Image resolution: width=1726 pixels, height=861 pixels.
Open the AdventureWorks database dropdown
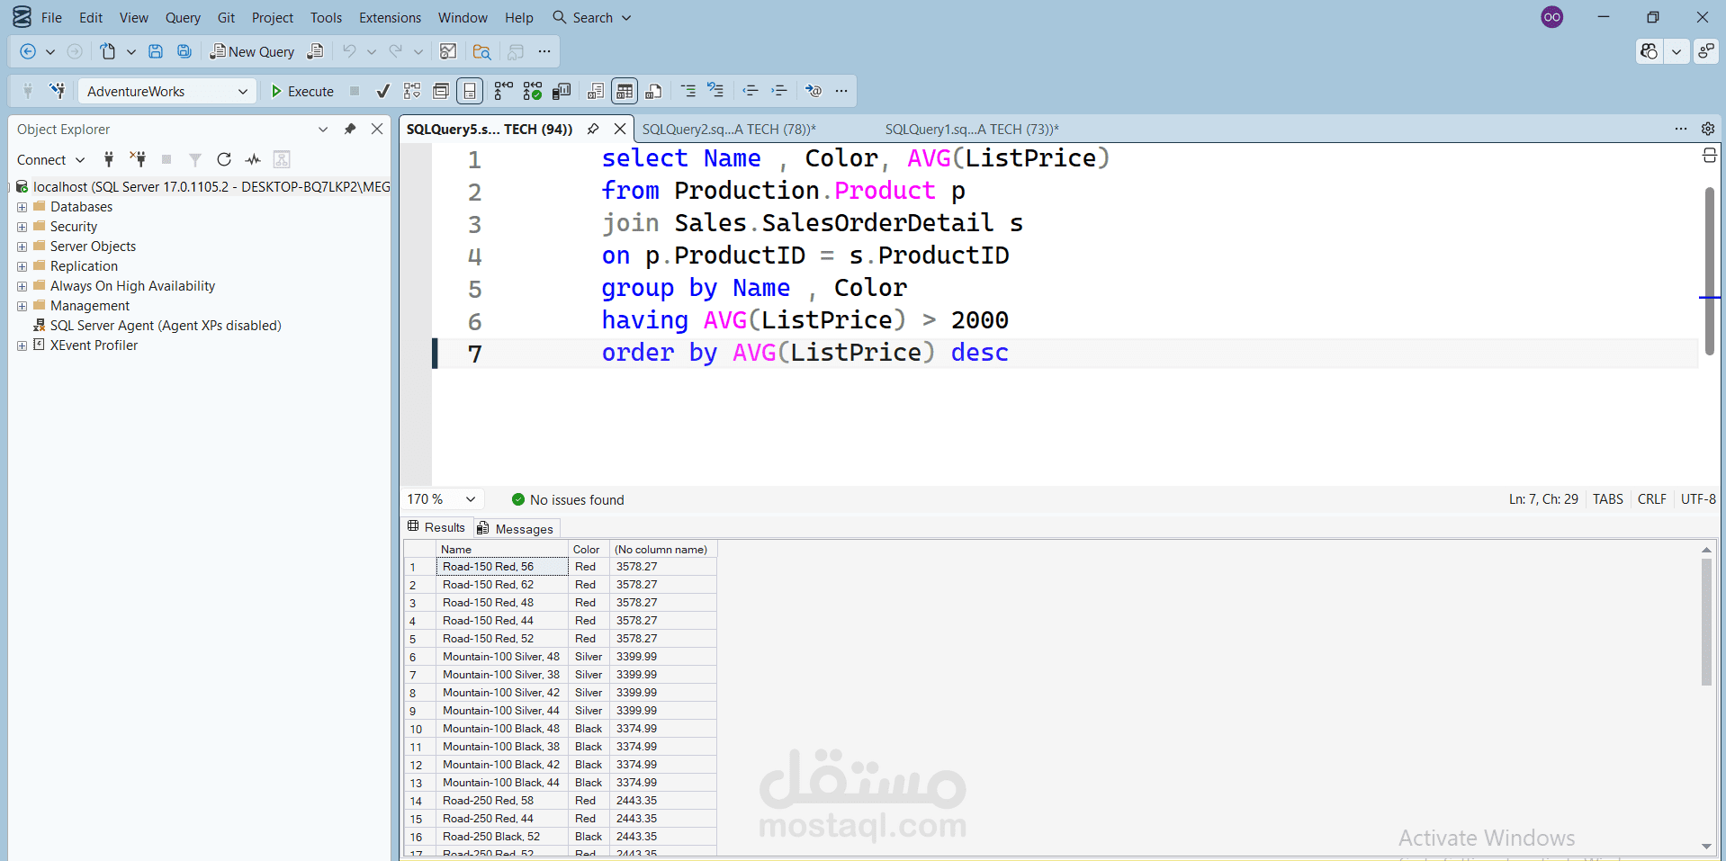click(167, 91)
